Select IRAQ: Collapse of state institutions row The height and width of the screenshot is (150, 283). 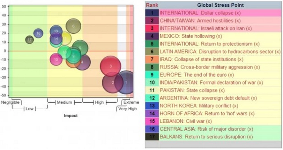point(220,59)
